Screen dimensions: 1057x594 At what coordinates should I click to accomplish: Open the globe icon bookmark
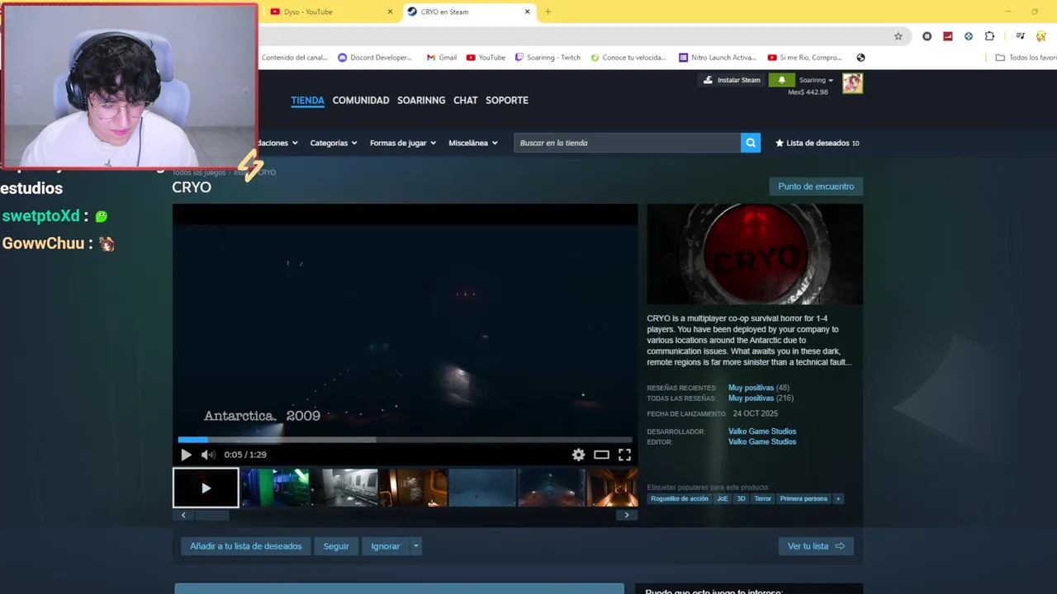coord(860,58)
